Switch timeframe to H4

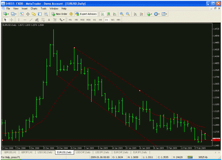[x=101, y=20]
